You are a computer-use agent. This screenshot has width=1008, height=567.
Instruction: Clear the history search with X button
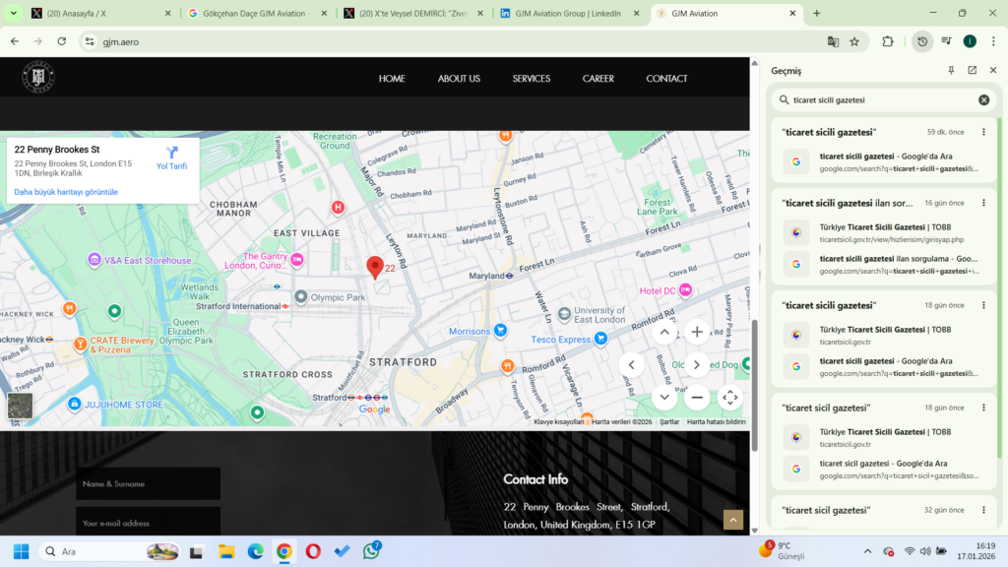pos(983,99)
